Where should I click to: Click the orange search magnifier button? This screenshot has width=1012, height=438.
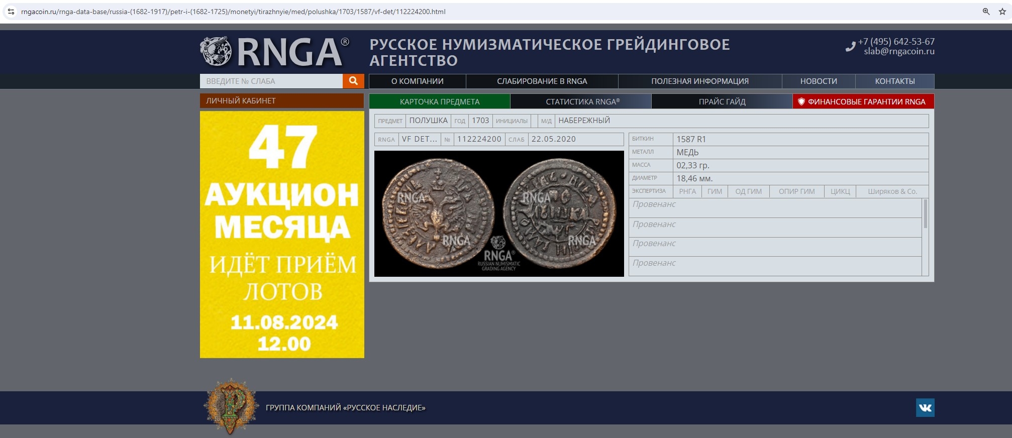pyautogui.click(x=353, y=81)
